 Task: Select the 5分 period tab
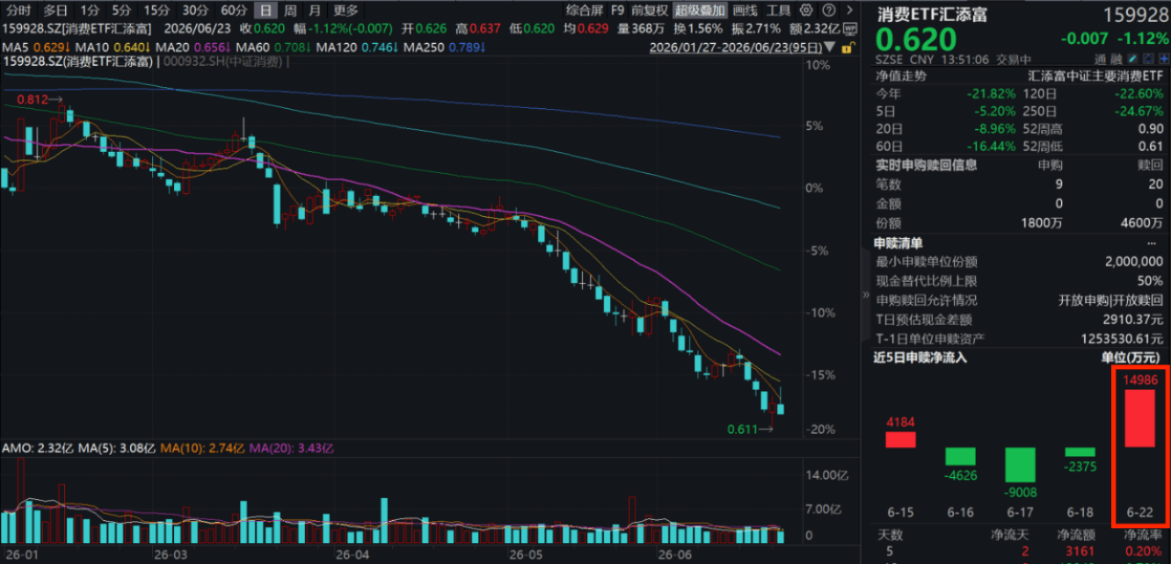tap(121, 11)
